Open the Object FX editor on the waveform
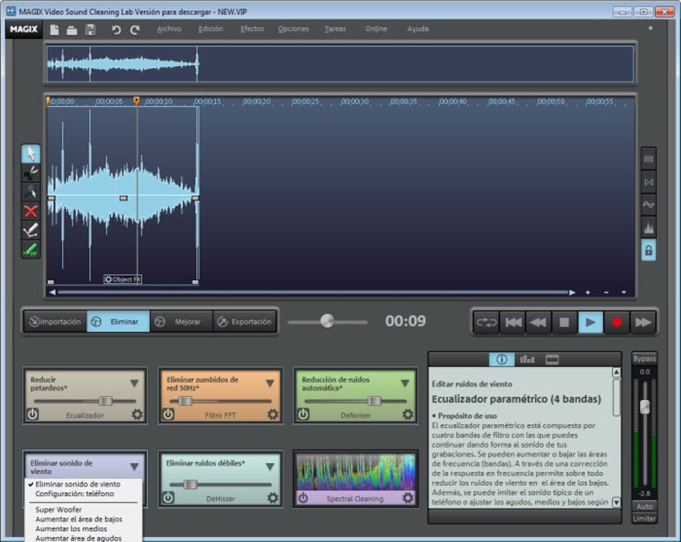Viewport: 681px width, 542px height. pyautogui.click(x=122, y=279)
